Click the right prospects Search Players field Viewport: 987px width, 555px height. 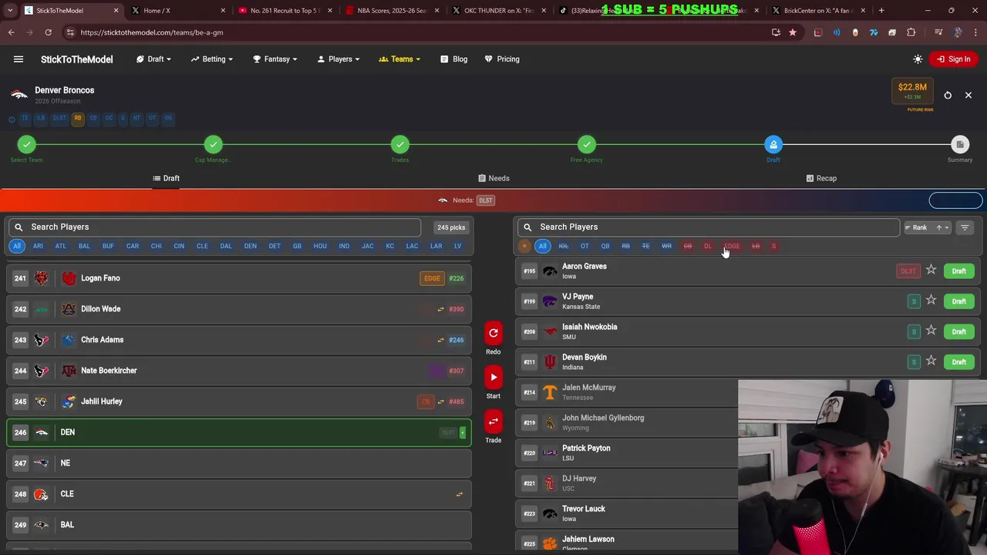[708, 227]
